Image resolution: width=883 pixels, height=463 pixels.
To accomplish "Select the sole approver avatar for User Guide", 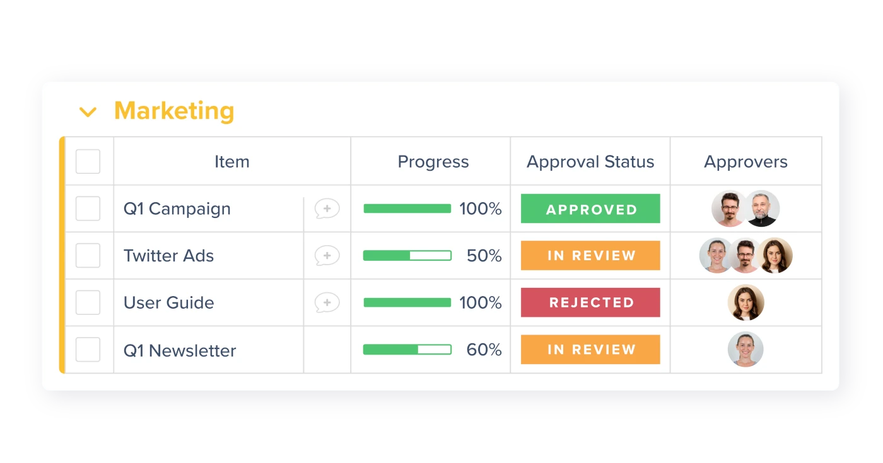I will pos(746,302).
